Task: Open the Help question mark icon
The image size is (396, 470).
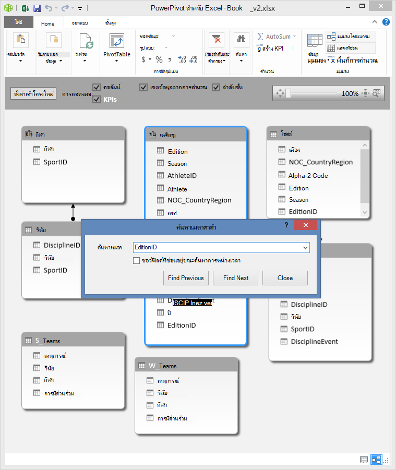Action: tap(386, 22)
